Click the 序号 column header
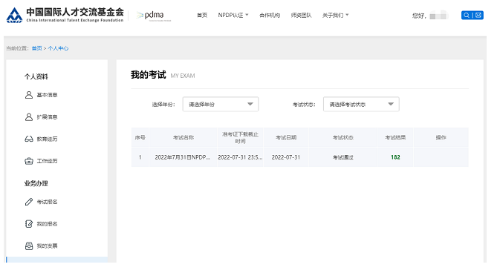Screen dimensions: 500x270 (x=140, y=137)
